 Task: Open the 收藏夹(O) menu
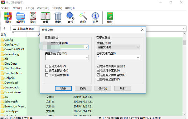coord(43,8)
